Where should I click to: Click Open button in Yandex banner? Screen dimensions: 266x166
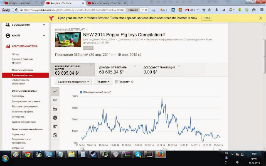click(x=207, y=18)
